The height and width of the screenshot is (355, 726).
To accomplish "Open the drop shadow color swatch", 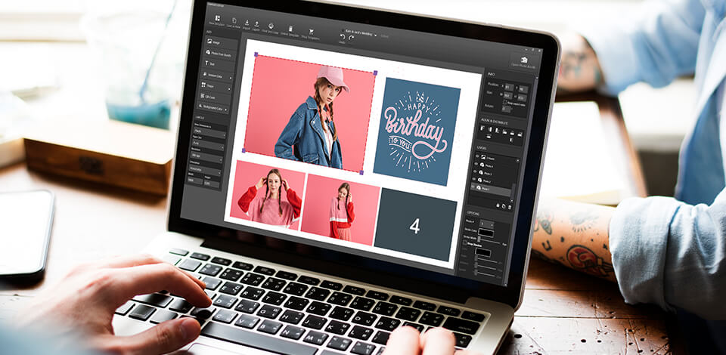I will click(482, 252).
